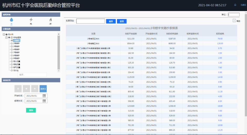Select the 4号楼宇 radio option
The width and height of the screenshot is (247, 135).
point(12,49)
